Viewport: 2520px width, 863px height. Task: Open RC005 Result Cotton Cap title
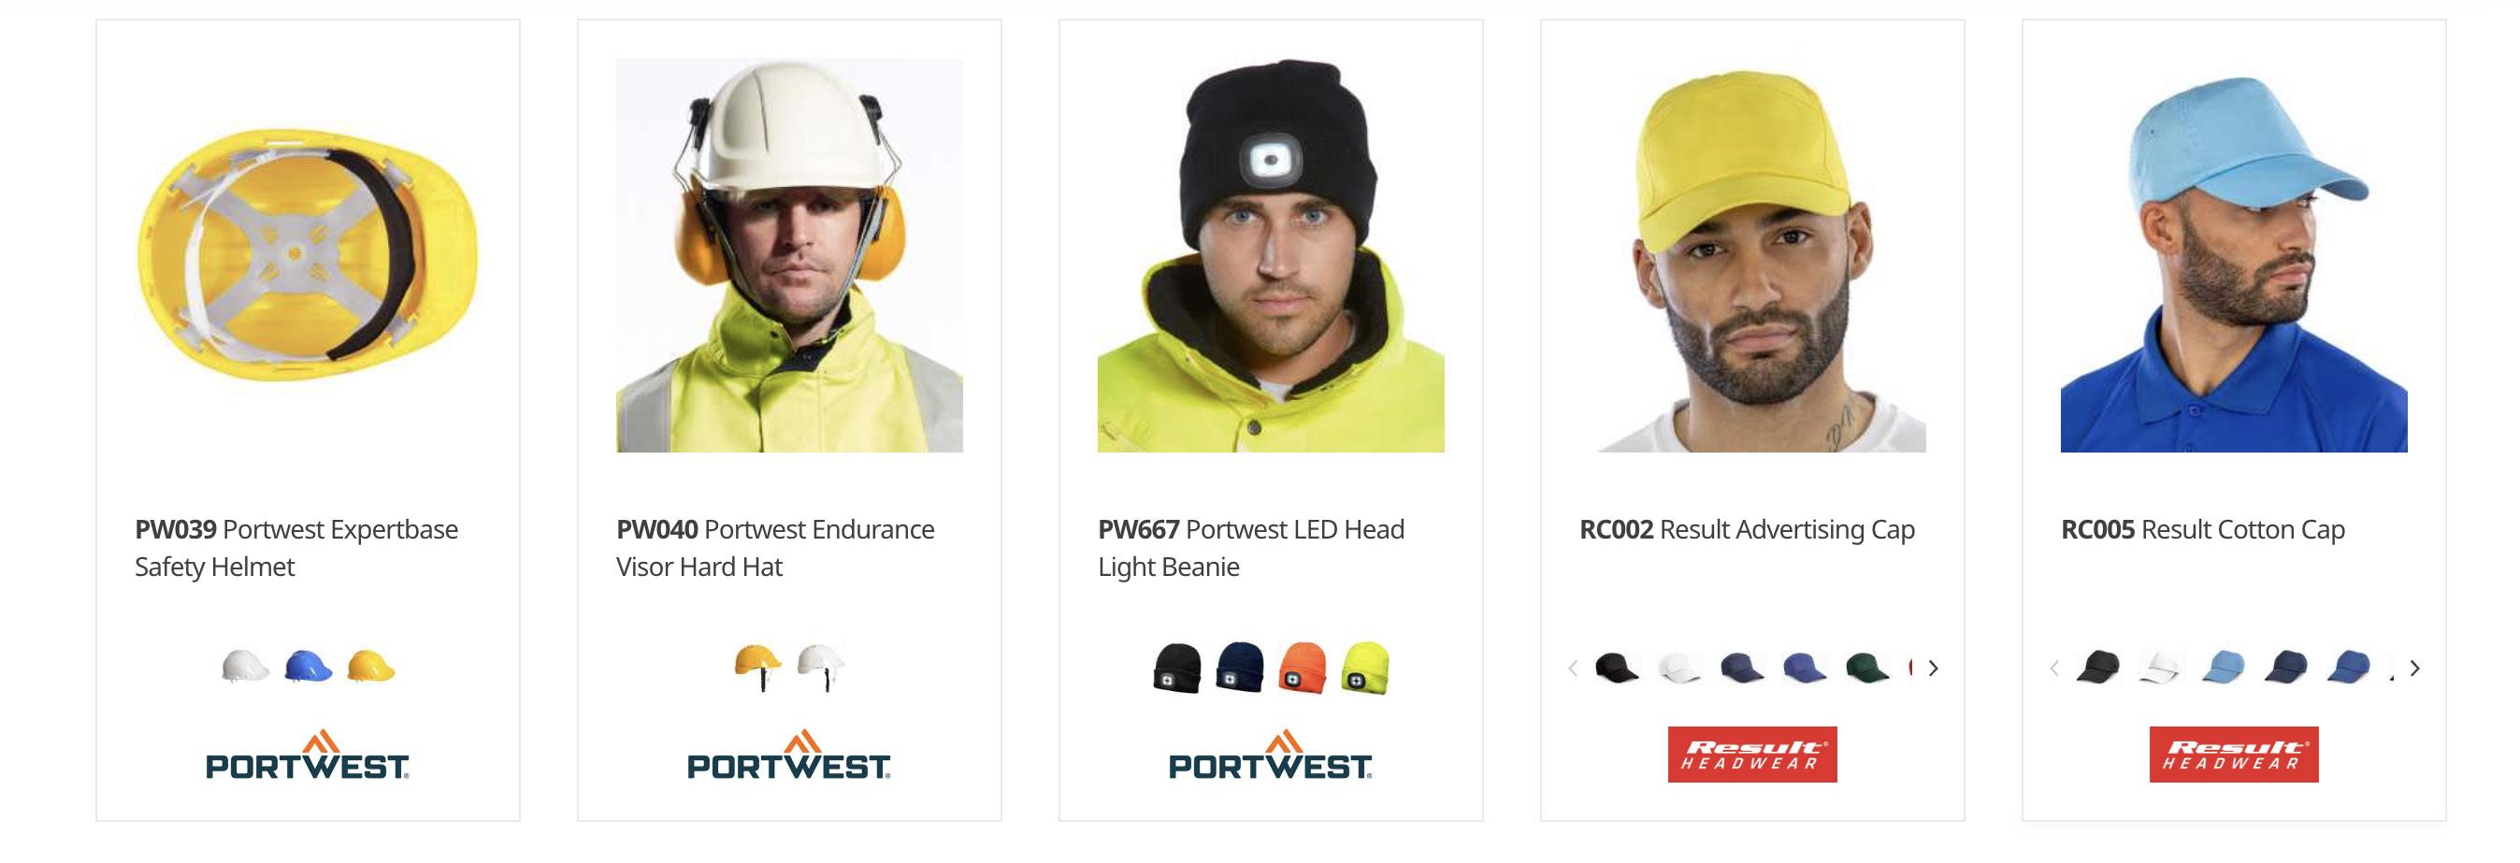point(2203,529)
